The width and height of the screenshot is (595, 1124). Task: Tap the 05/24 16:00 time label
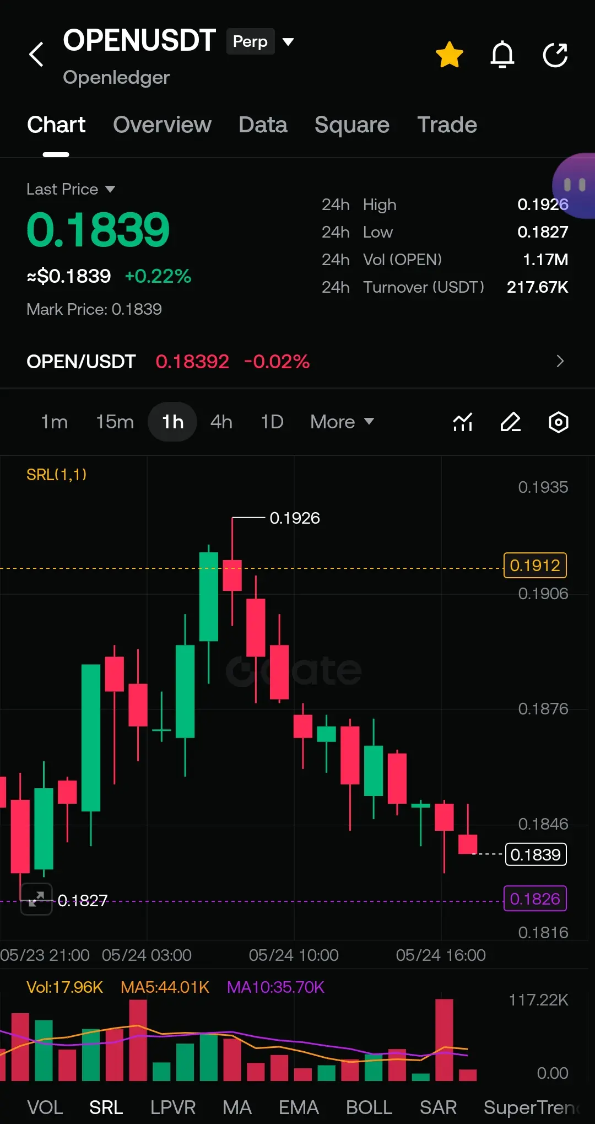pyautogui.click(x=441, y=955)
